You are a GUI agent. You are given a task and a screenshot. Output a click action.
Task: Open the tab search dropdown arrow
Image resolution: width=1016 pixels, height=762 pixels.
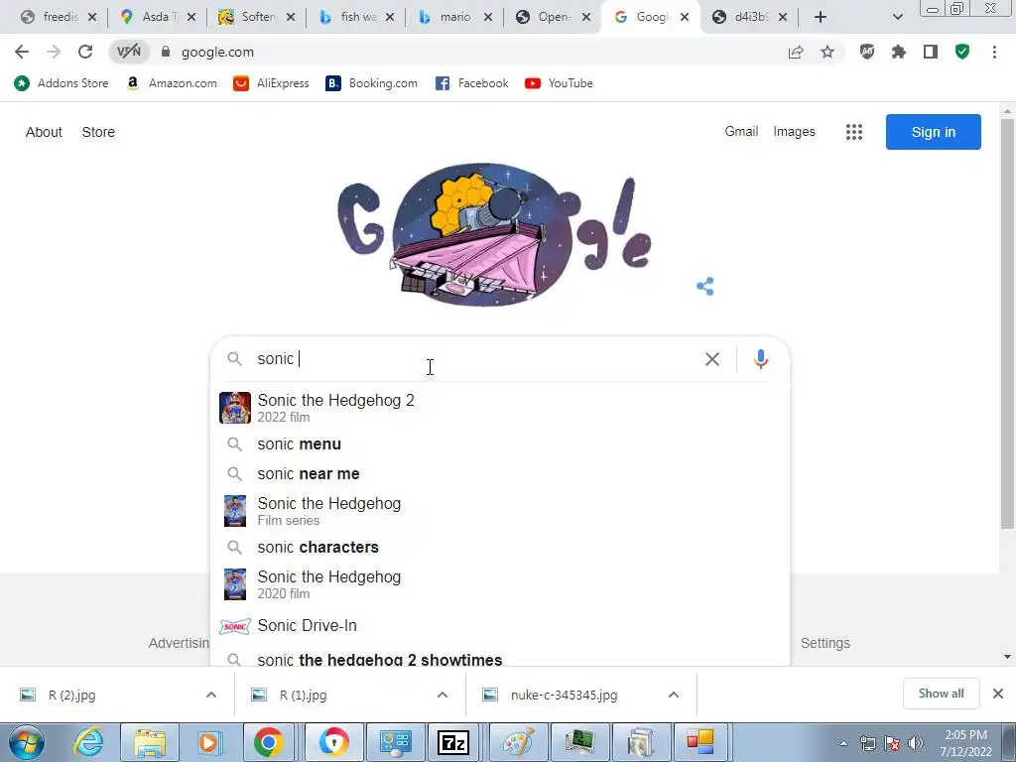coord(897,17)
